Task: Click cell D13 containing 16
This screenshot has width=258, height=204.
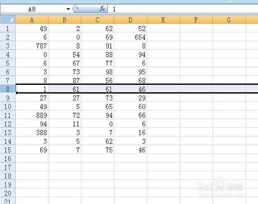Action: coord(130,132)
